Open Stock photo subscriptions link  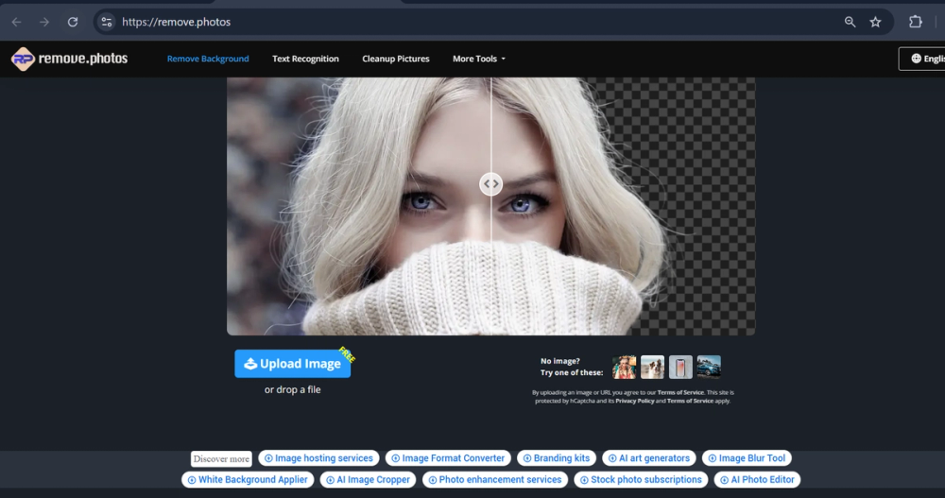coord(641,480)
